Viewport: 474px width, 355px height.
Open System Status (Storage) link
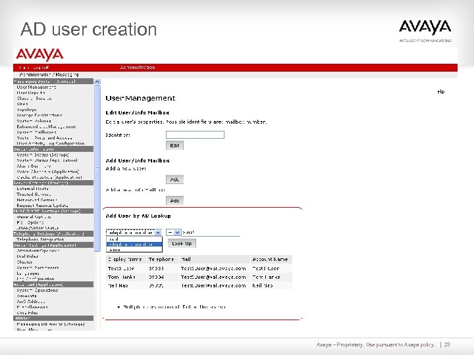43,155
